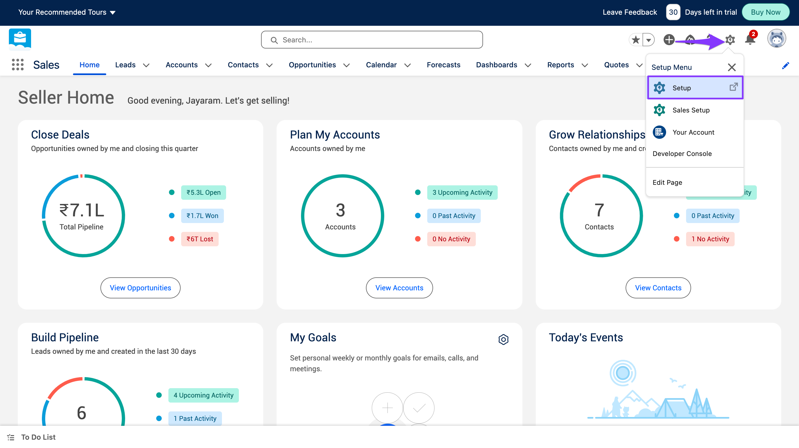The height and width of the screenshot is (448, 799).
Task: Click into the Search field
Action: (x=371, y=40)
